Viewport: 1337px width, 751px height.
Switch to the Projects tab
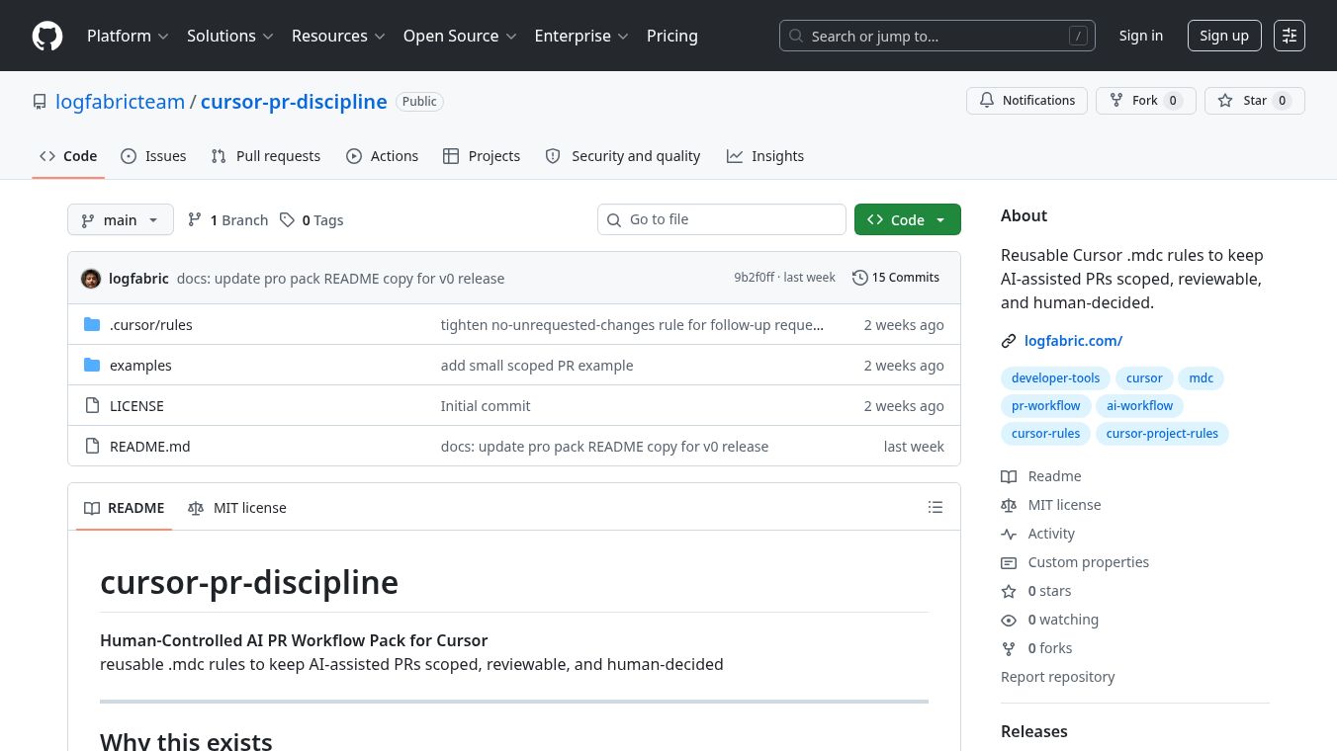click(x=482, y=156)
